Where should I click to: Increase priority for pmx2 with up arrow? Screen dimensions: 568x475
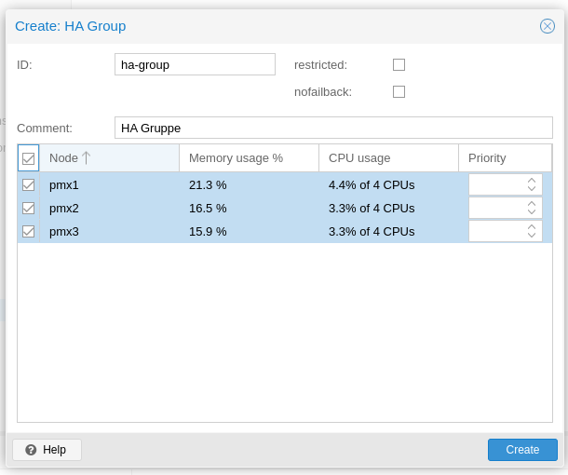tap(532, 203)
